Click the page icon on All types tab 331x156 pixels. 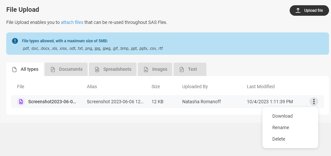pyautogui.click(x=14, y=69)
